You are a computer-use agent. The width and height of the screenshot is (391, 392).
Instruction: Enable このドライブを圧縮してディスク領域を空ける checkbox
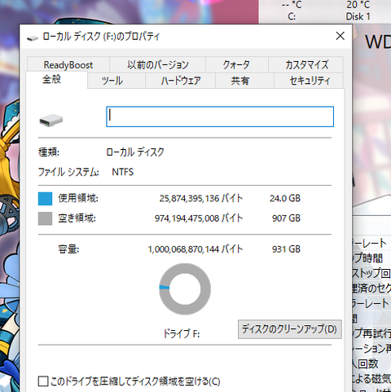tap(43, 381)
